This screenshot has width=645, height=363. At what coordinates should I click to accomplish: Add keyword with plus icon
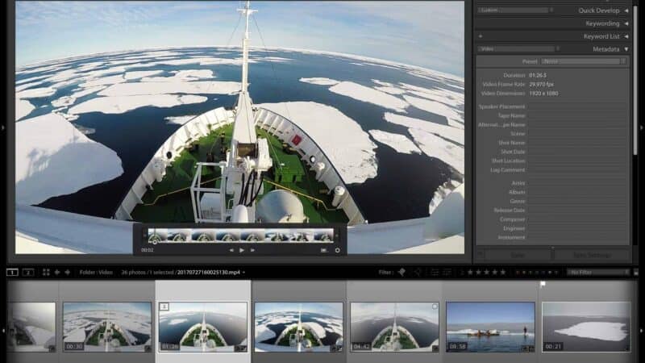click(480, 36)
